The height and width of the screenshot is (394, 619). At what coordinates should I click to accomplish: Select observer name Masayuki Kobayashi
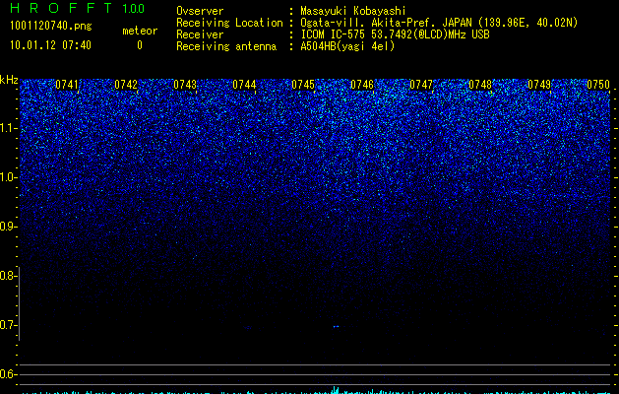tap(353, 11)
